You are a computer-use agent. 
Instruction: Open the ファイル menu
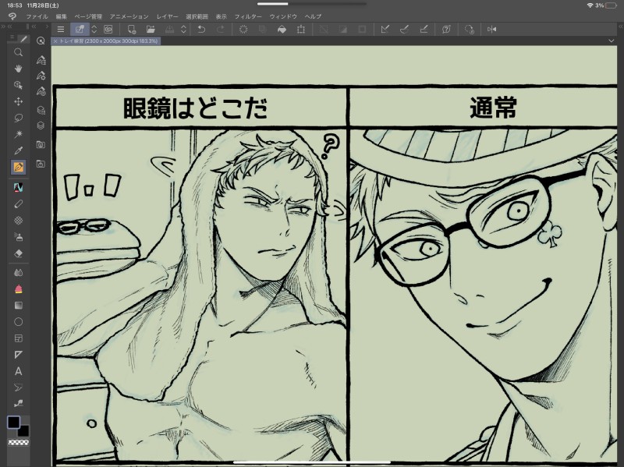point(37,16)
